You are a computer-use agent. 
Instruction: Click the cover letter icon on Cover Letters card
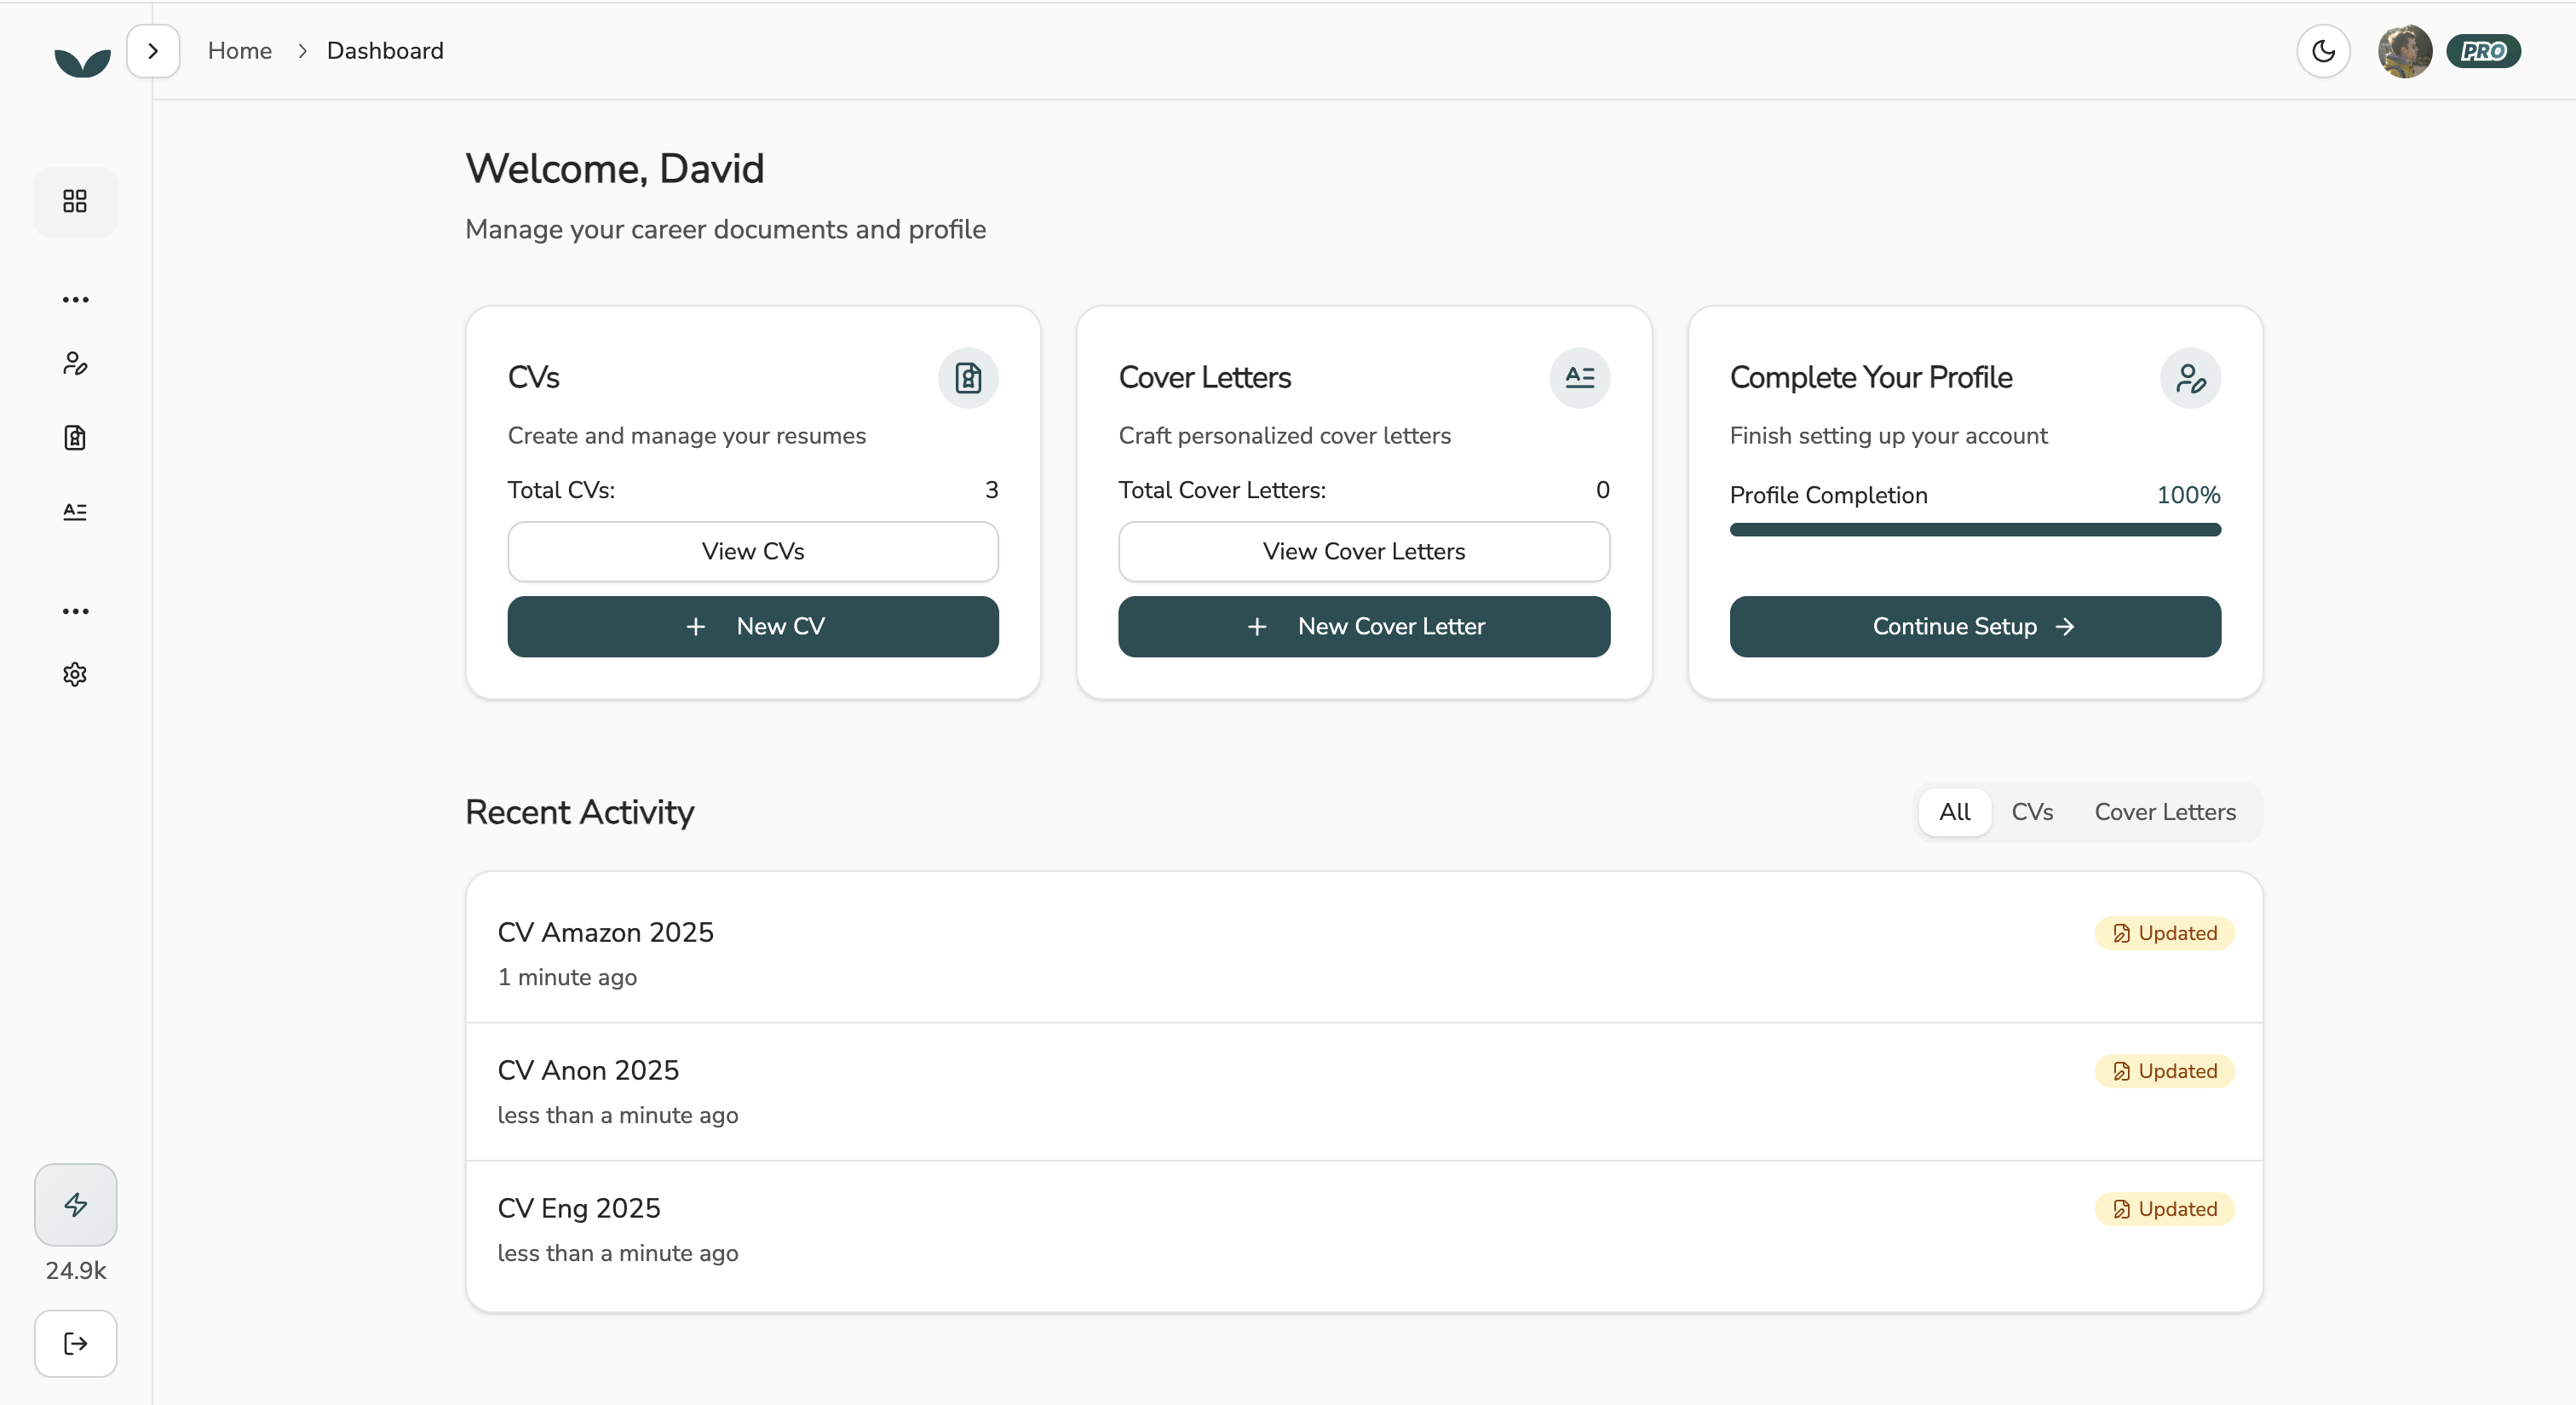point(1579,378)
